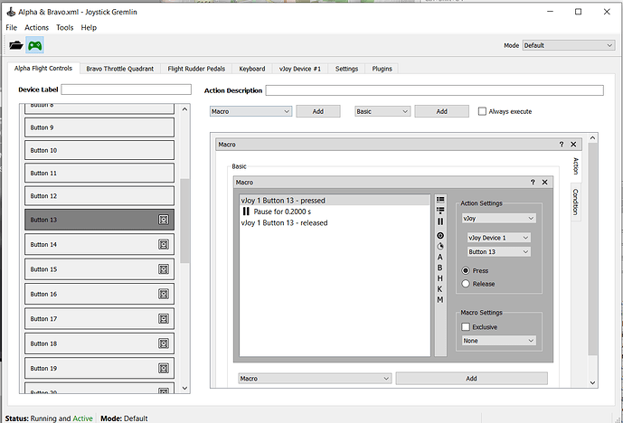Select the Alpha Flight Controls tab

(43, 69)
